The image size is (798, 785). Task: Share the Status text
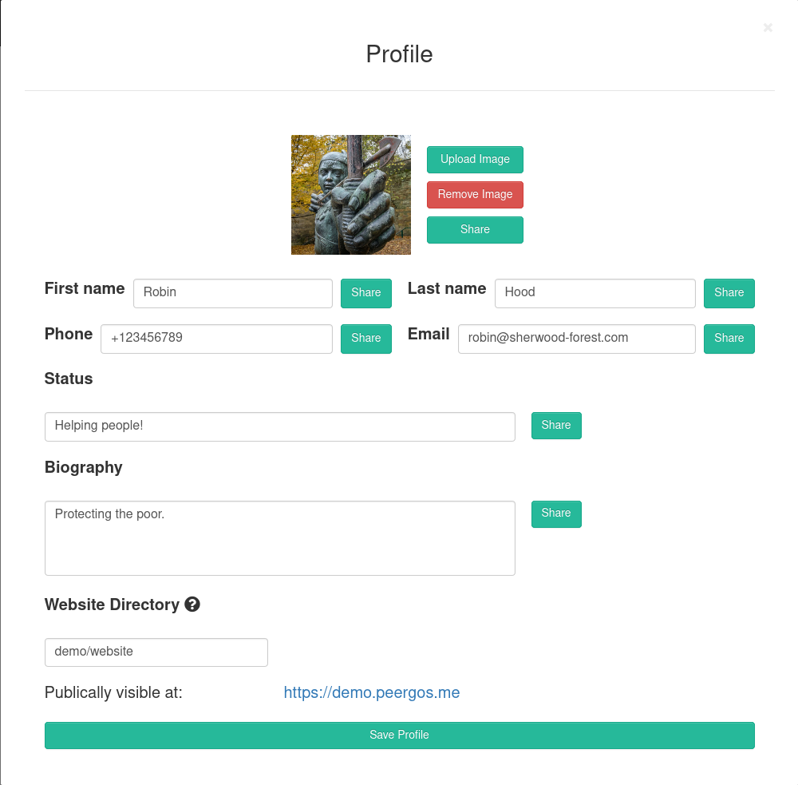(x=556, y=426)
